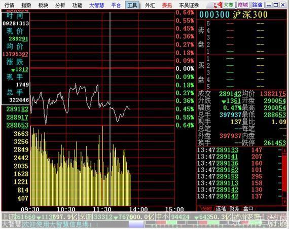
Task: Click the 外盘 value 397937
Action: click(x=230, y=136)
